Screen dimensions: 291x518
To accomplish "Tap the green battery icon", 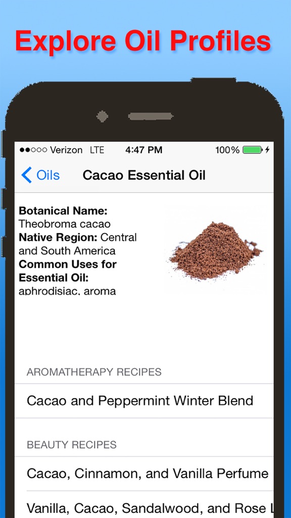I will 253,150.
